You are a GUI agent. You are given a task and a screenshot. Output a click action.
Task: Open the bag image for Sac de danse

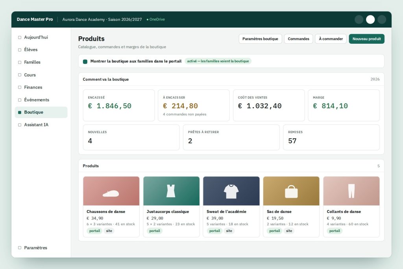click(291, 191)
